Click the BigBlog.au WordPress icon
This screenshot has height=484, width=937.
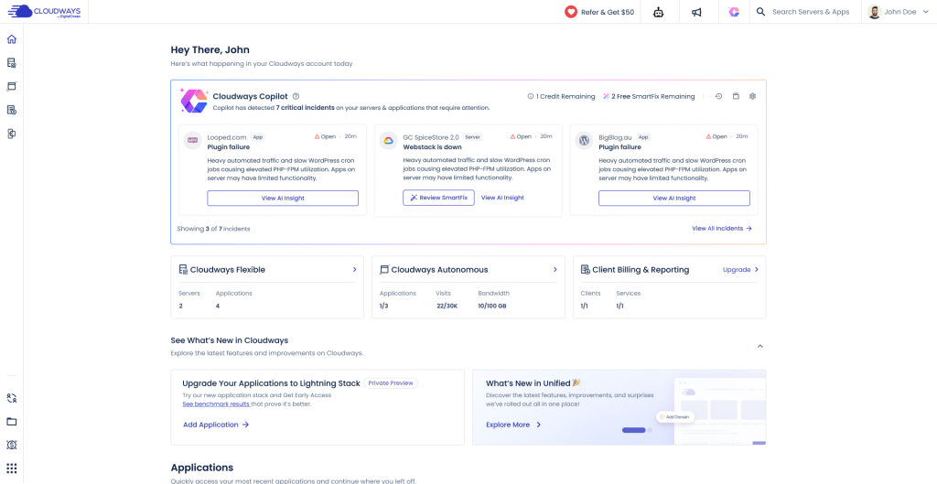click(x=583, y=140)
